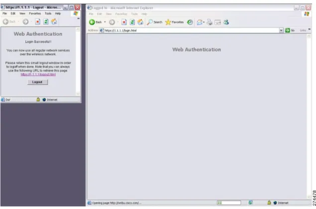This screenshot has width=316, height=209.
Task: Click Edit page icon in Logged In toolbar
Action: pyautogui.click(x=217, y=22)
